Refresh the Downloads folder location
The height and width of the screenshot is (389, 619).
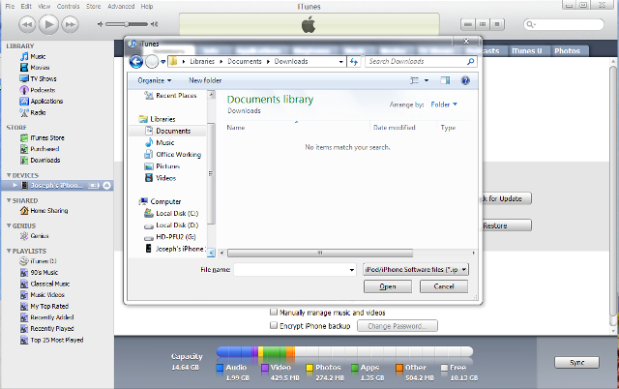(354, 62)
